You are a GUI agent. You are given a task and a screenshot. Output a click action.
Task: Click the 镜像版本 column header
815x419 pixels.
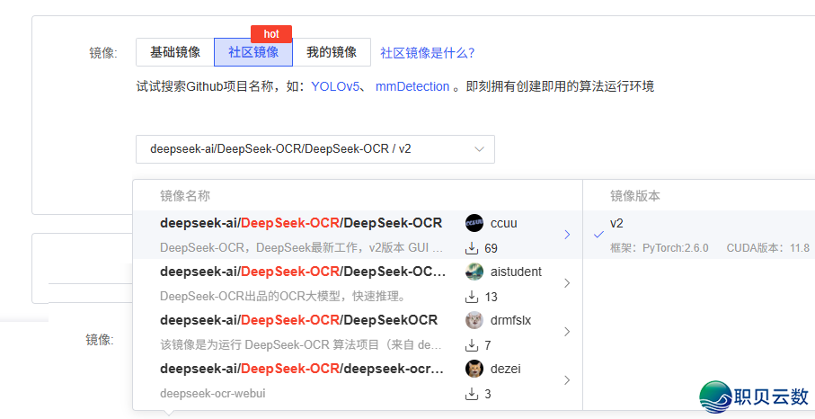click(x=635, y=196)
